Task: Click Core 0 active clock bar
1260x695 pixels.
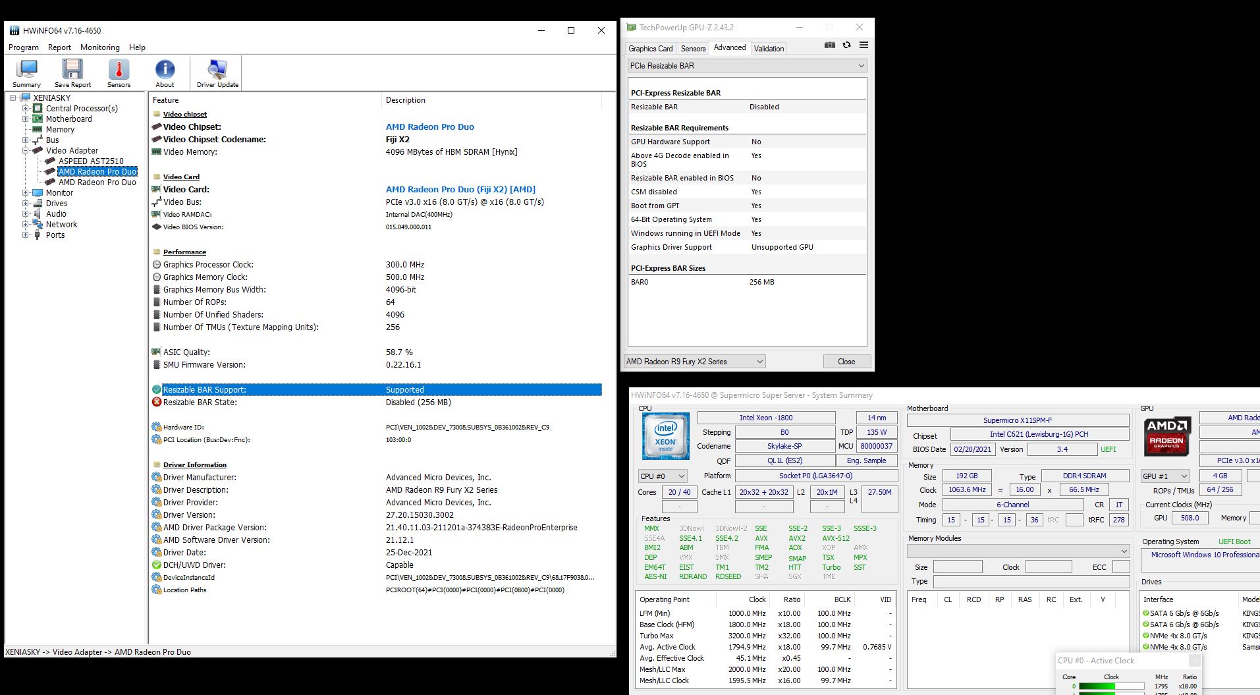Action: [1111, 686]
